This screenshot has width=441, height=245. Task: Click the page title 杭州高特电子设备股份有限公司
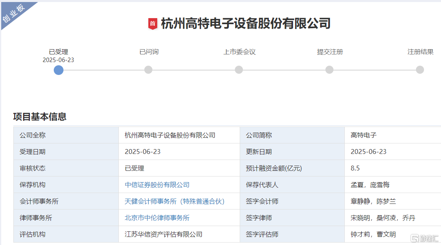click(x=245, y=23)
